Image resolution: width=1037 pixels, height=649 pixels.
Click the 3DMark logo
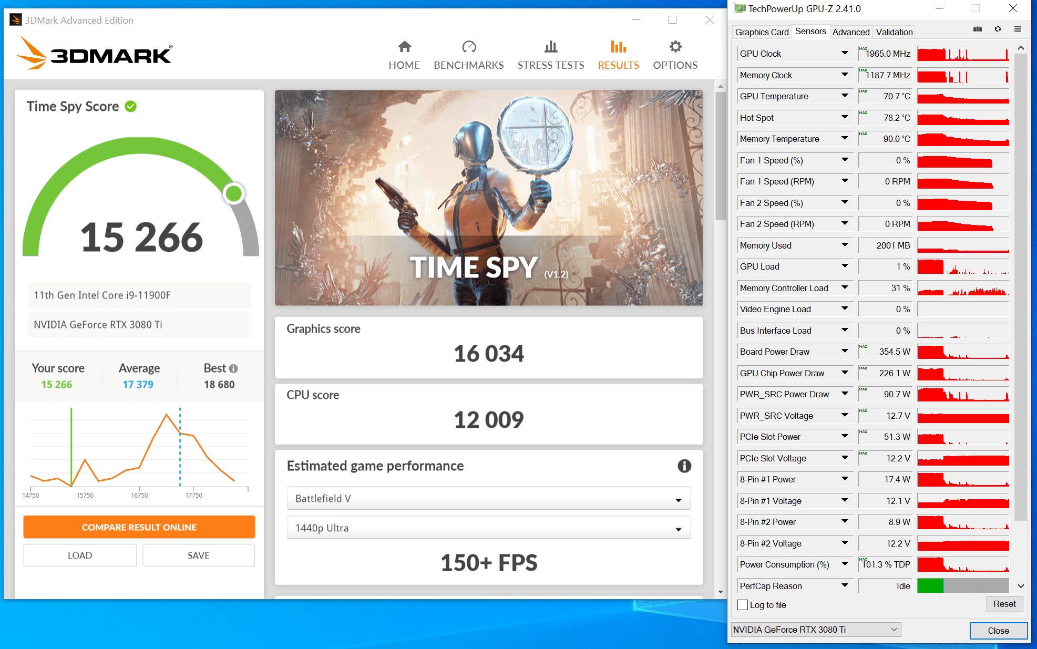[x=95, y=53]
